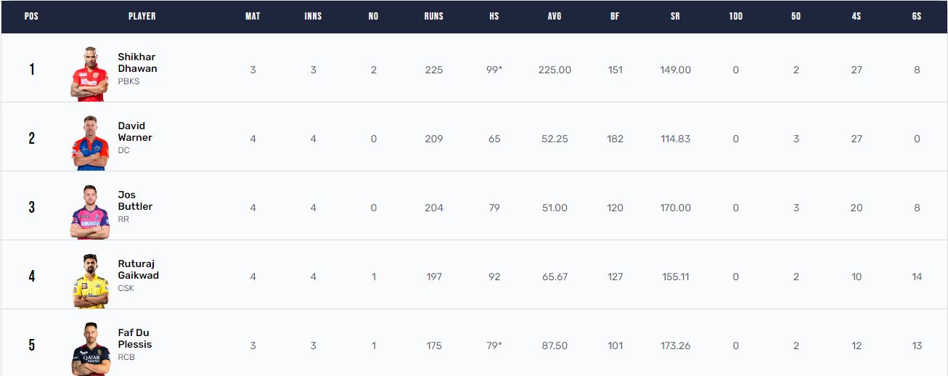Viewport: 948px width, 376px height.
Task: Click the PLAYER column header
Action: pyautogui.click(x=142, y=16)
